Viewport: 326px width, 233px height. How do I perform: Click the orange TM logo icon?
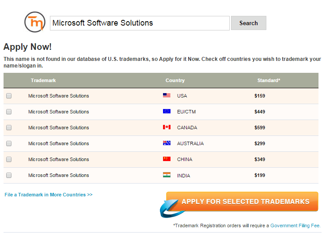(35, 22)
